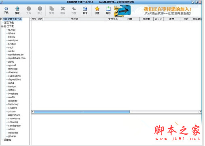Select qqmail in the tree
The image size is (205, 146).
coord(12,65)
